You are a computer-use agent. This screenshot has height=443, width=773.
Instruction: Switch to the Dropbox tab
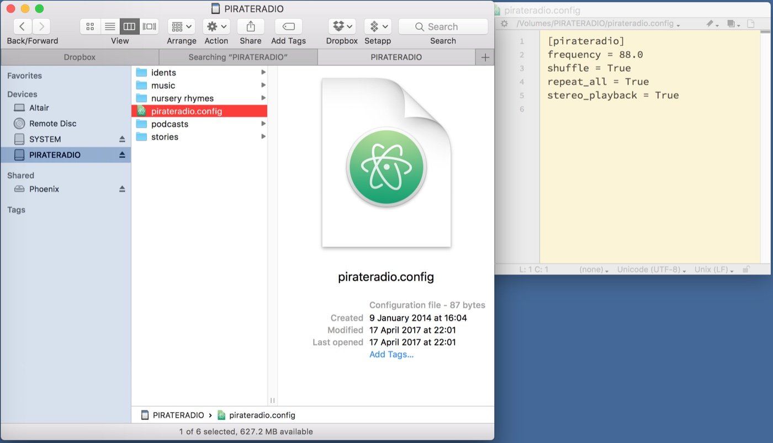pos(80,57)
